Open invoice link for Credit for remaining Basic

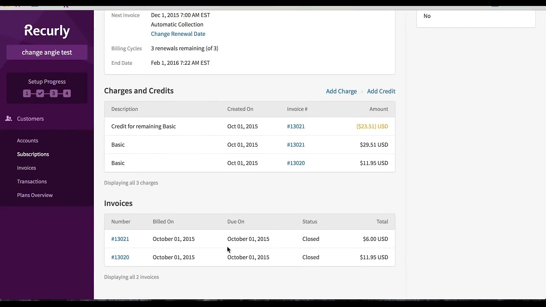pos(296,126)
